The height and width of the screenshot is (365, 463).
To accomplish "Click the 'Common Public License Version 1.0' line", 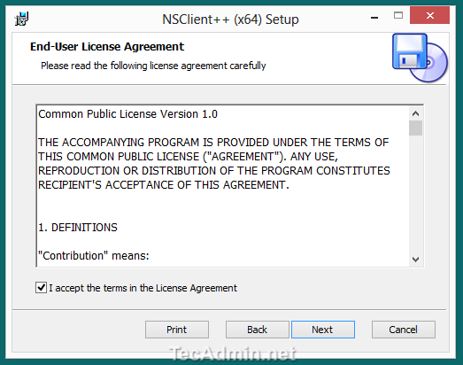I will (x=127, y=114).
